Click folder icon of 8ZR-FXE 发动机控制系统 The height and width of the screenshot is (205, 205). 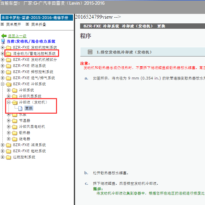click(x=8, y=47)
